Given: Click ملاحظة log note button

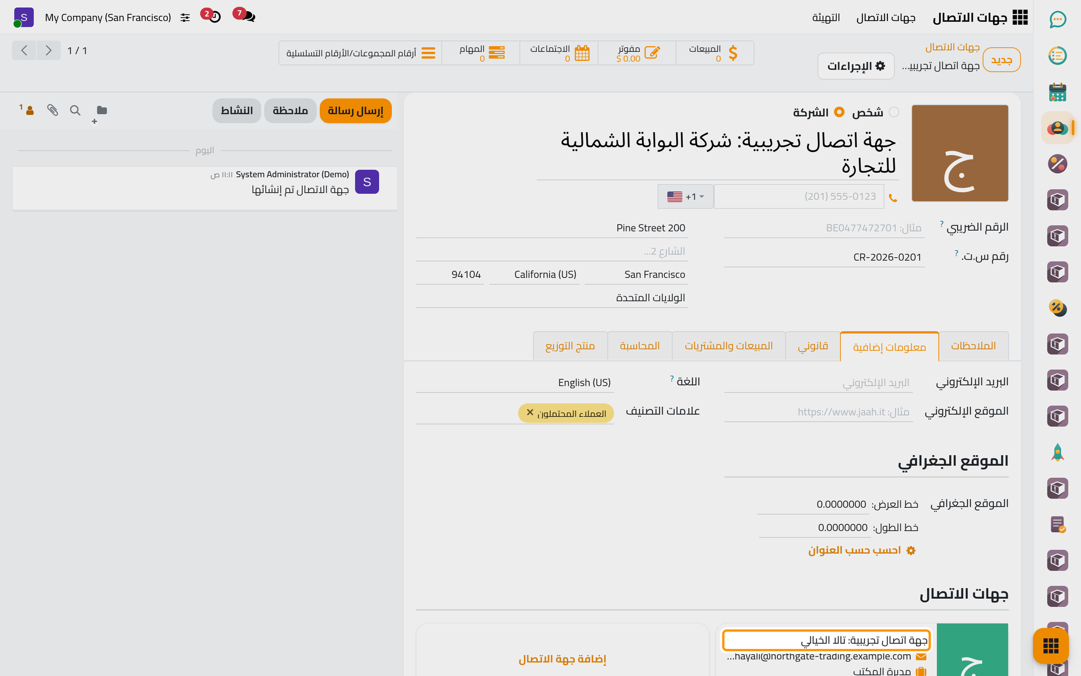Looking at the screenshot, I should (x=290, y=111).
